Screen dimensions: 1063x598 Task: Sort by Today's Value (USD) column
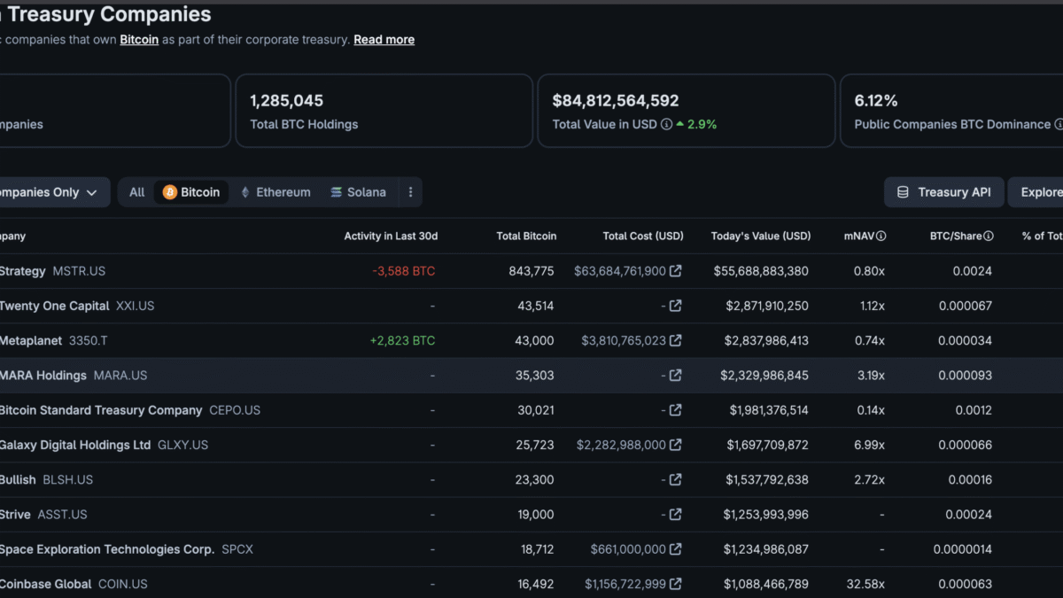coord(761,236)
